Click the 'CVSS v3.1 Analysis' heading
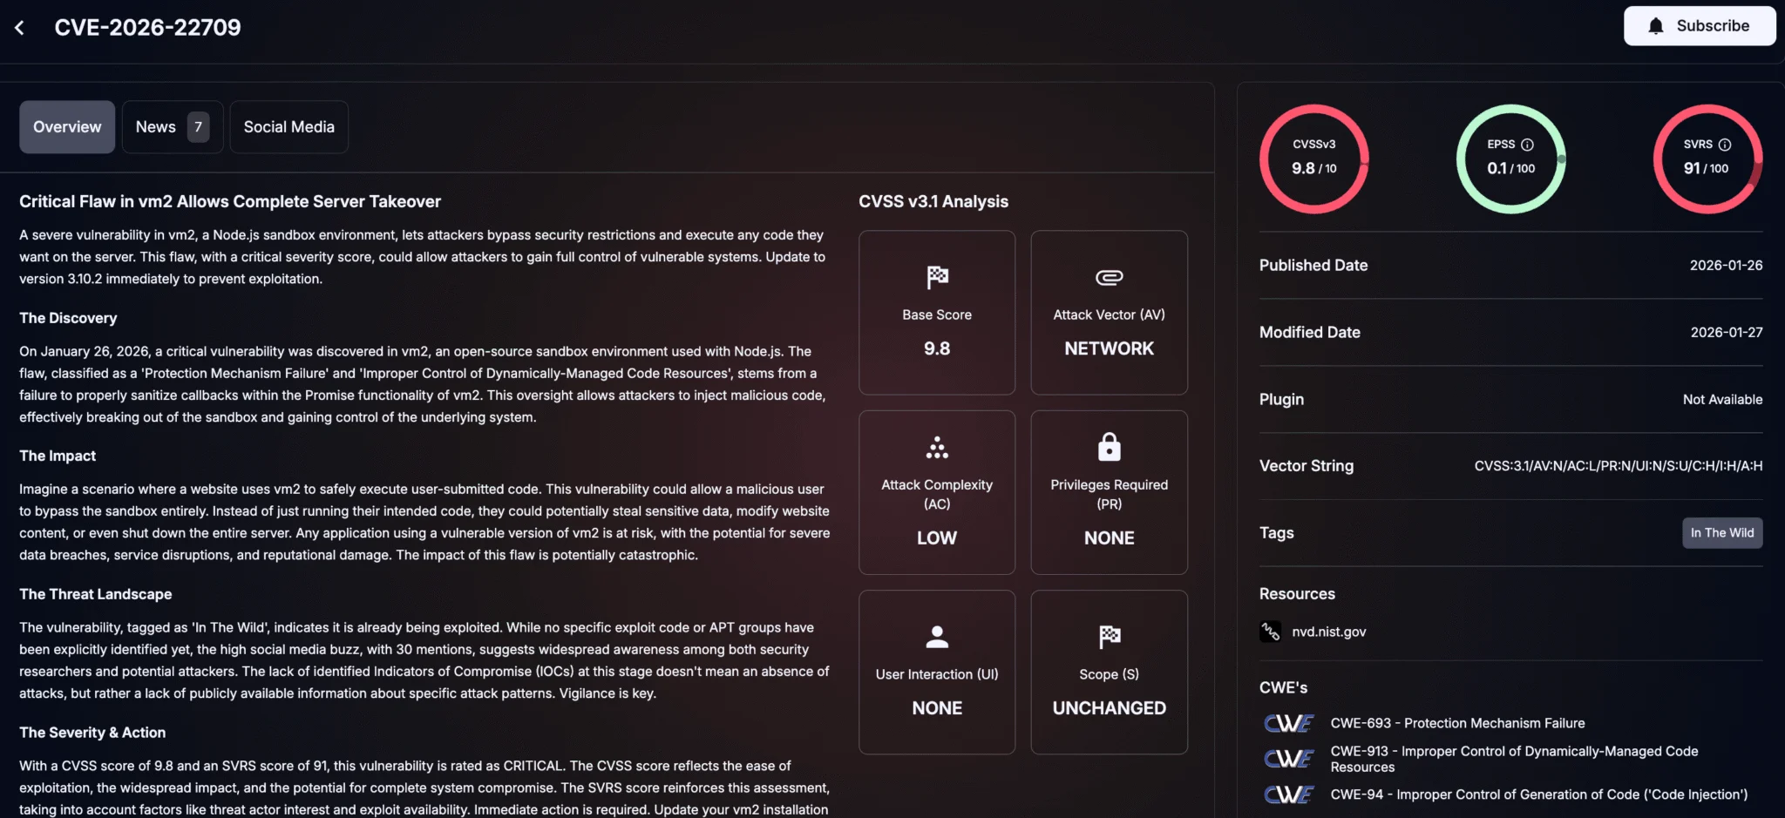 tap(933, 202)
